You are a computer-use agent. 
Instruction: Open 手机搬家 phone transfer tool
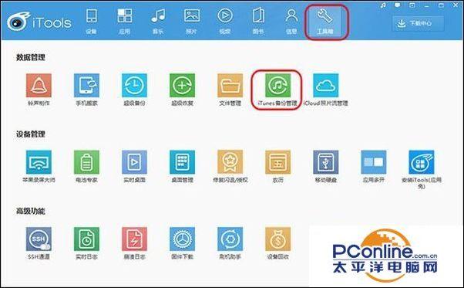point(86,86)
